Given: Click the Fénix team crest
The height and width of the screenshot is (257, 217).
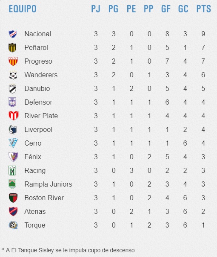Looking at the screenshot, I should (x=13, y=157).
